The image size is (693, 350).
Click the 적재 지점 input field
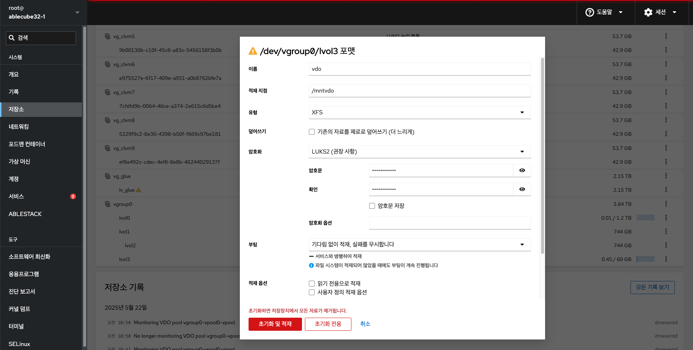(x=419, y=91)
